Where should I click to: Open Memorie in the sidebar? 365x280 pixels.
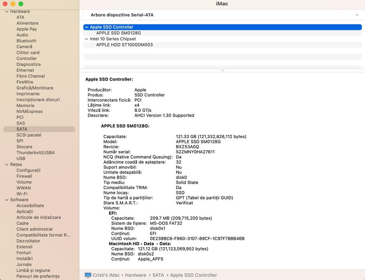click(x=25, y=106)
